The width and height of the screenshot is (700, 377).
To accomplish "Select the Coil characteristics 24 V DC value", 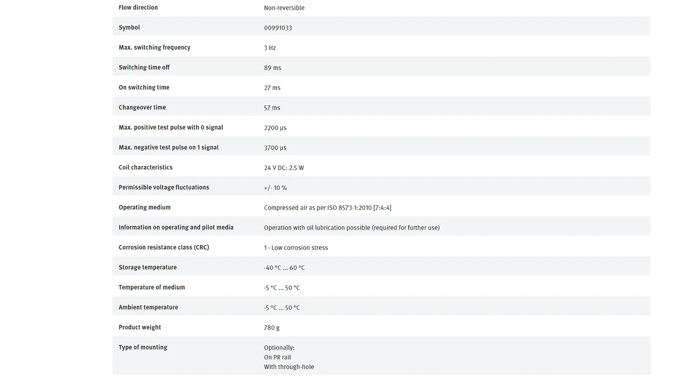I will 284,168.
